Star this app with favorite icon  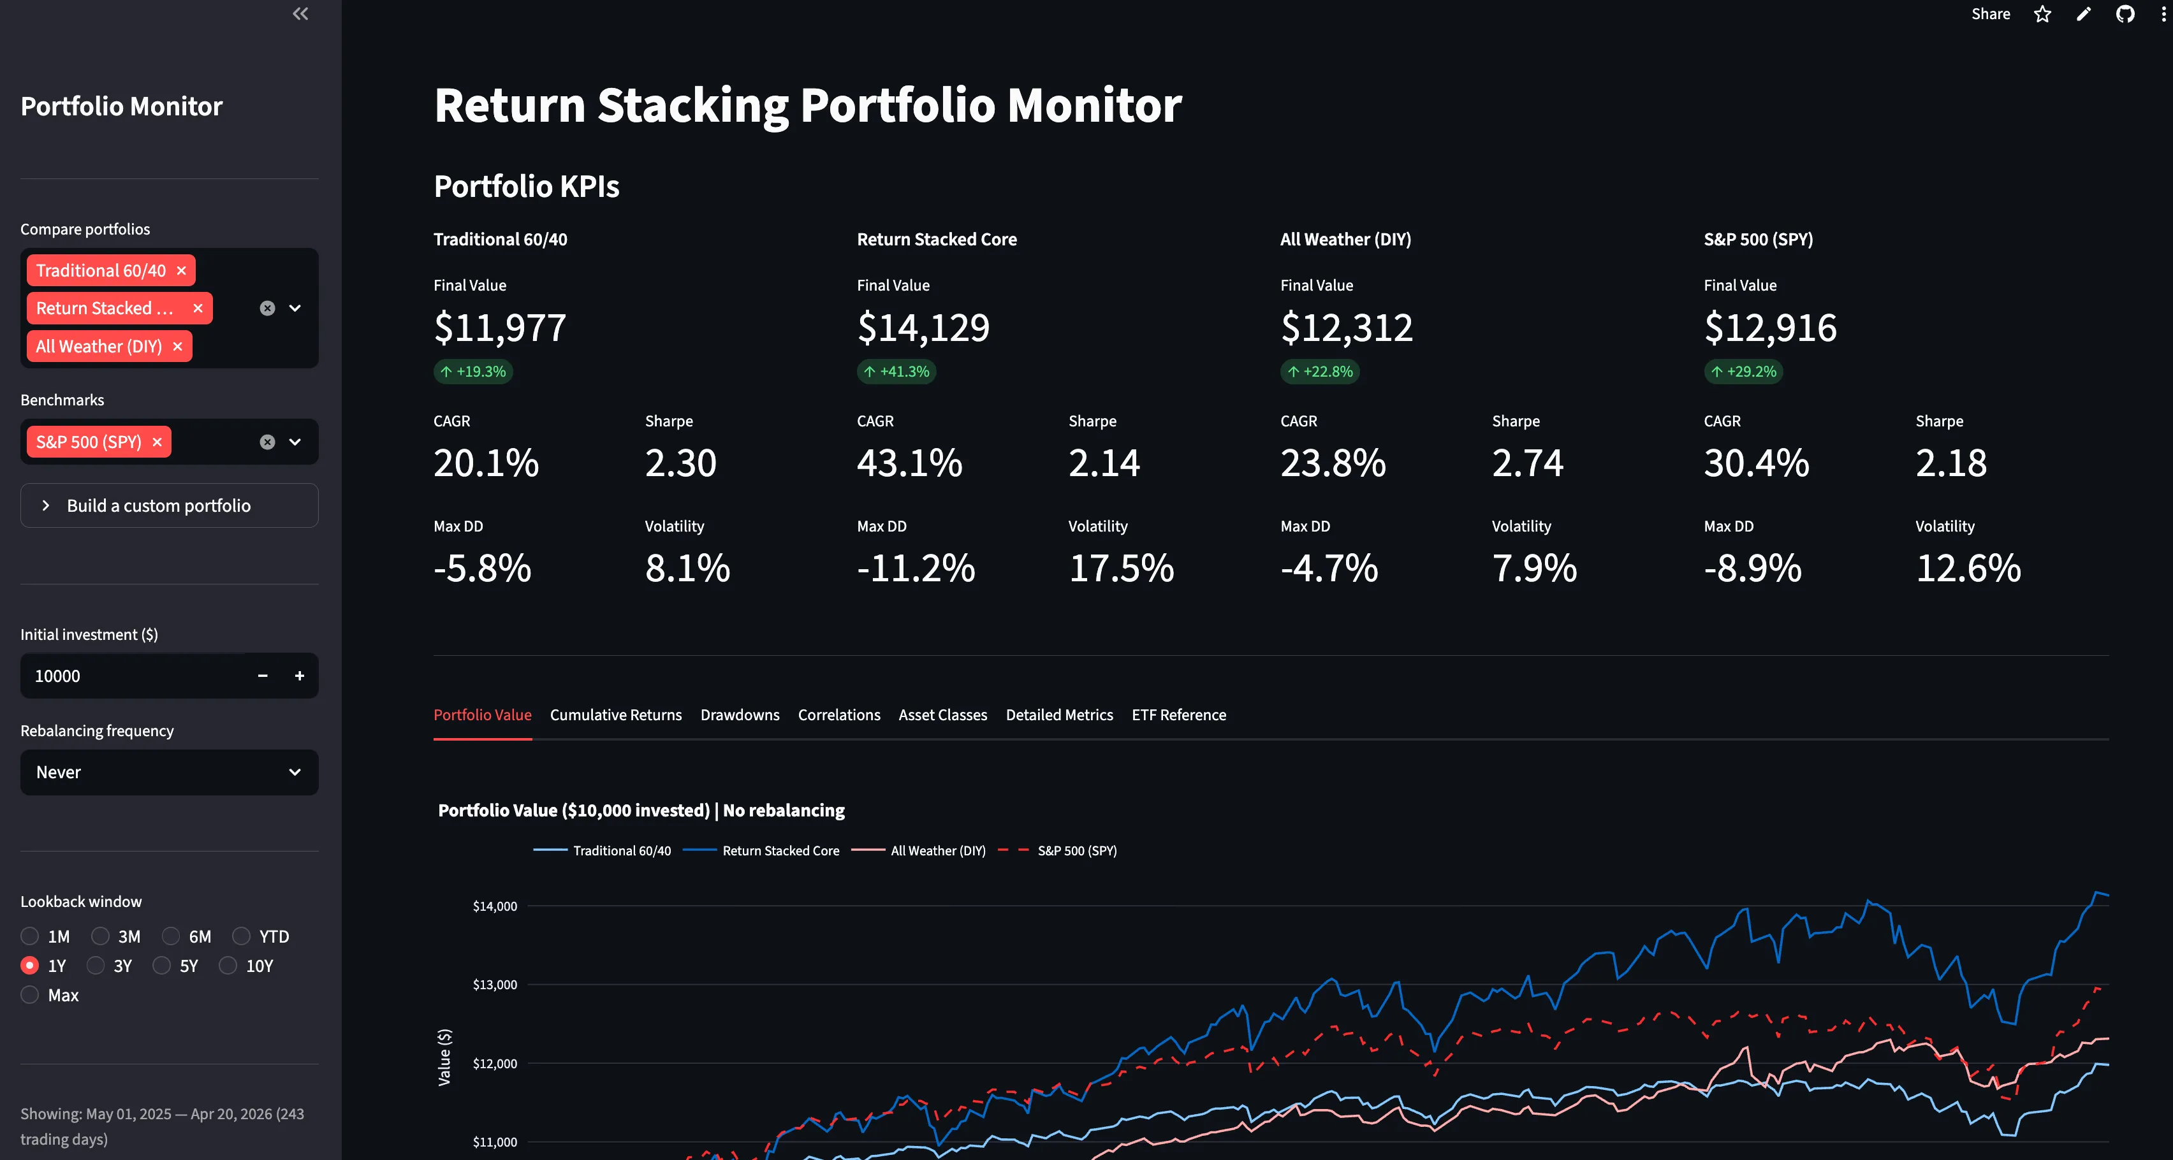2042,14
